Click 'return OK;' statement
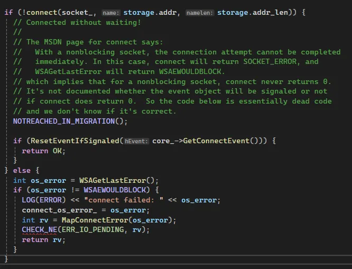The image size is (352, 269). click(x=43, y=151)
